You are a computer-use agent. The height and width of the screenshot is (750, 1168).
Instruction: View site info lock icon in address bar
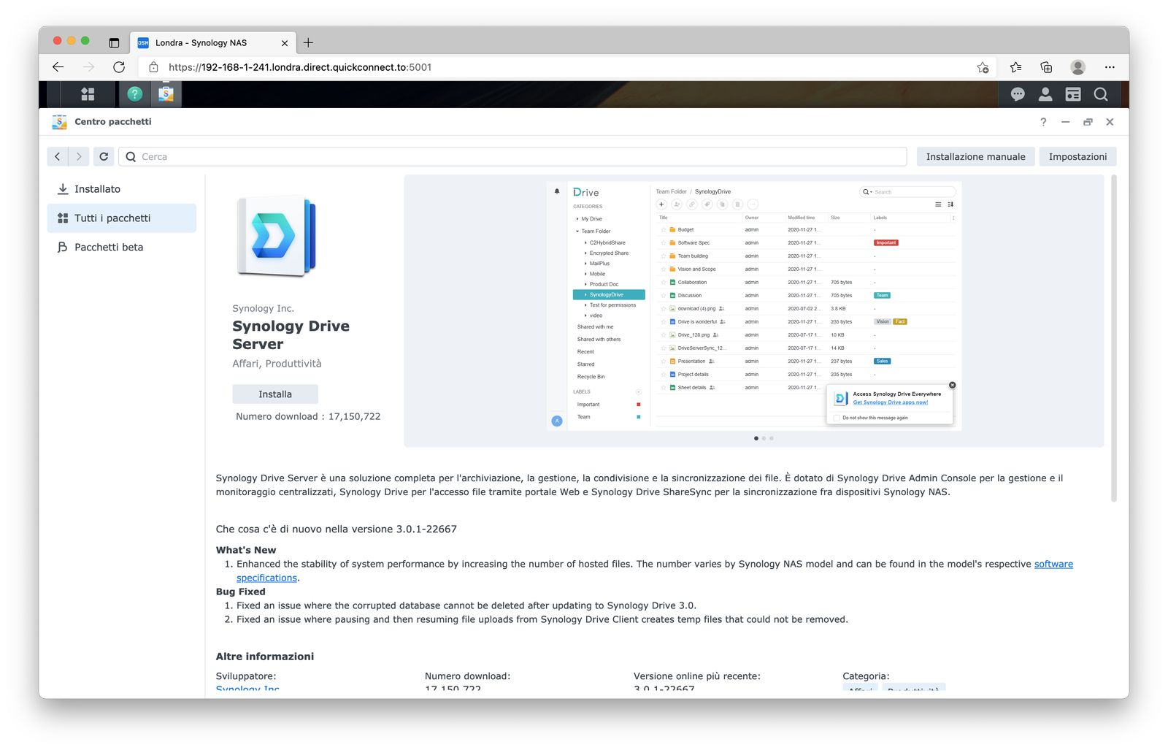point(153,67)
